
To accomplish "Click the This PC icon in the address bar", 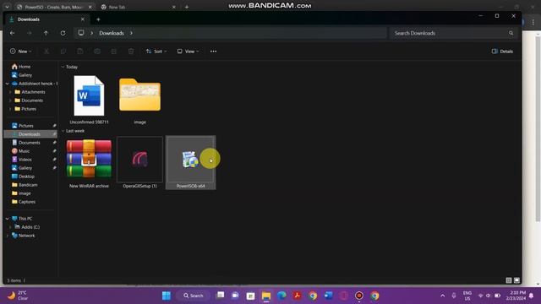I will (81, 33).
